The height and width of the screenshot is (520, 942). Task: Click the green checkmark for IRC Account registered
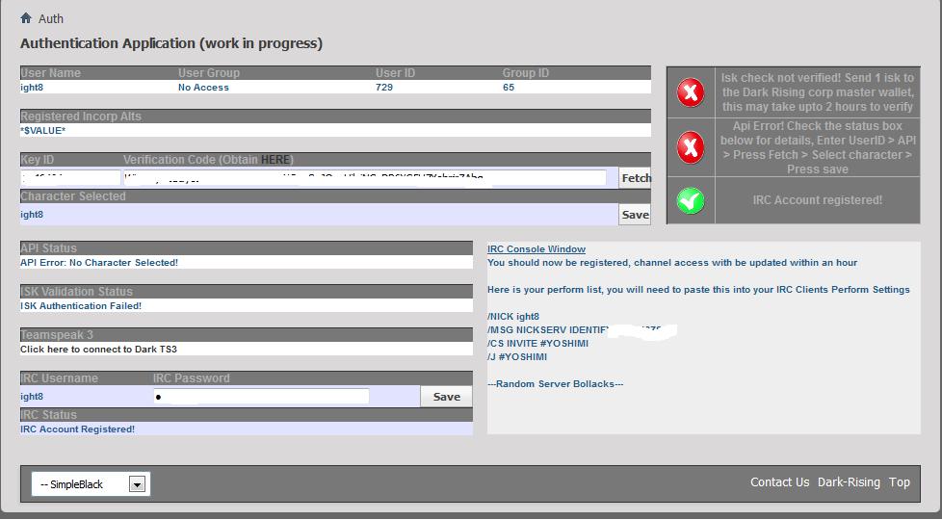pos(691,200)
